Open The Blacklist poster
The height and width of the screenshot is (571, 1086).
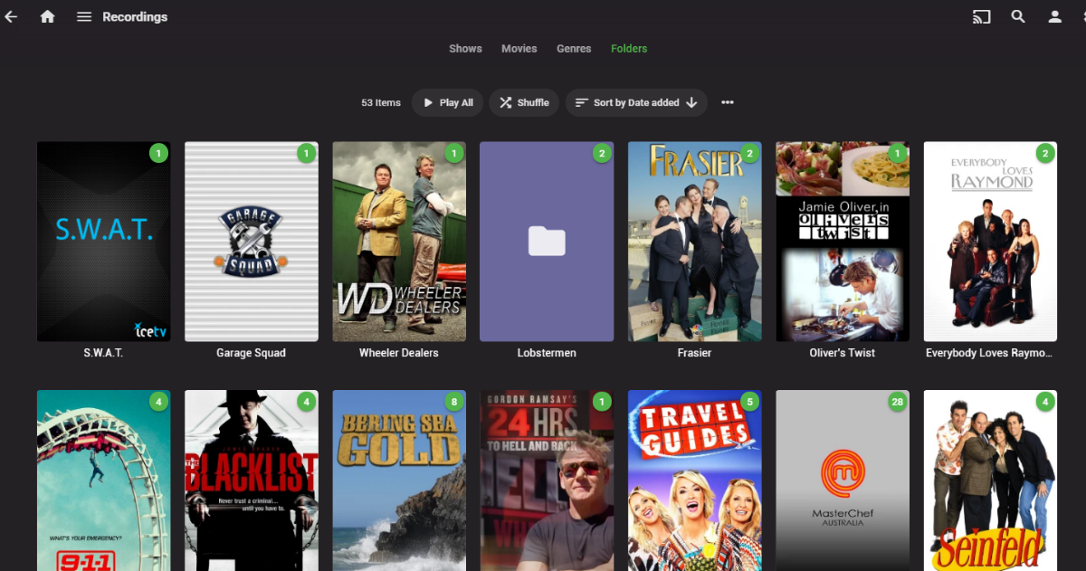(x=252, y=481)
